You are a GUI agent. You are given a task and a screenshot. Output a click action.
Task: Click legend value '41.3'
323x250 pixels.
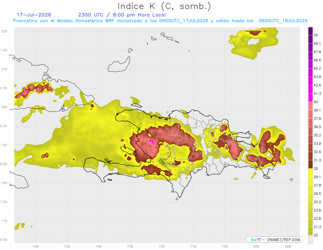(x=317, y=94)
